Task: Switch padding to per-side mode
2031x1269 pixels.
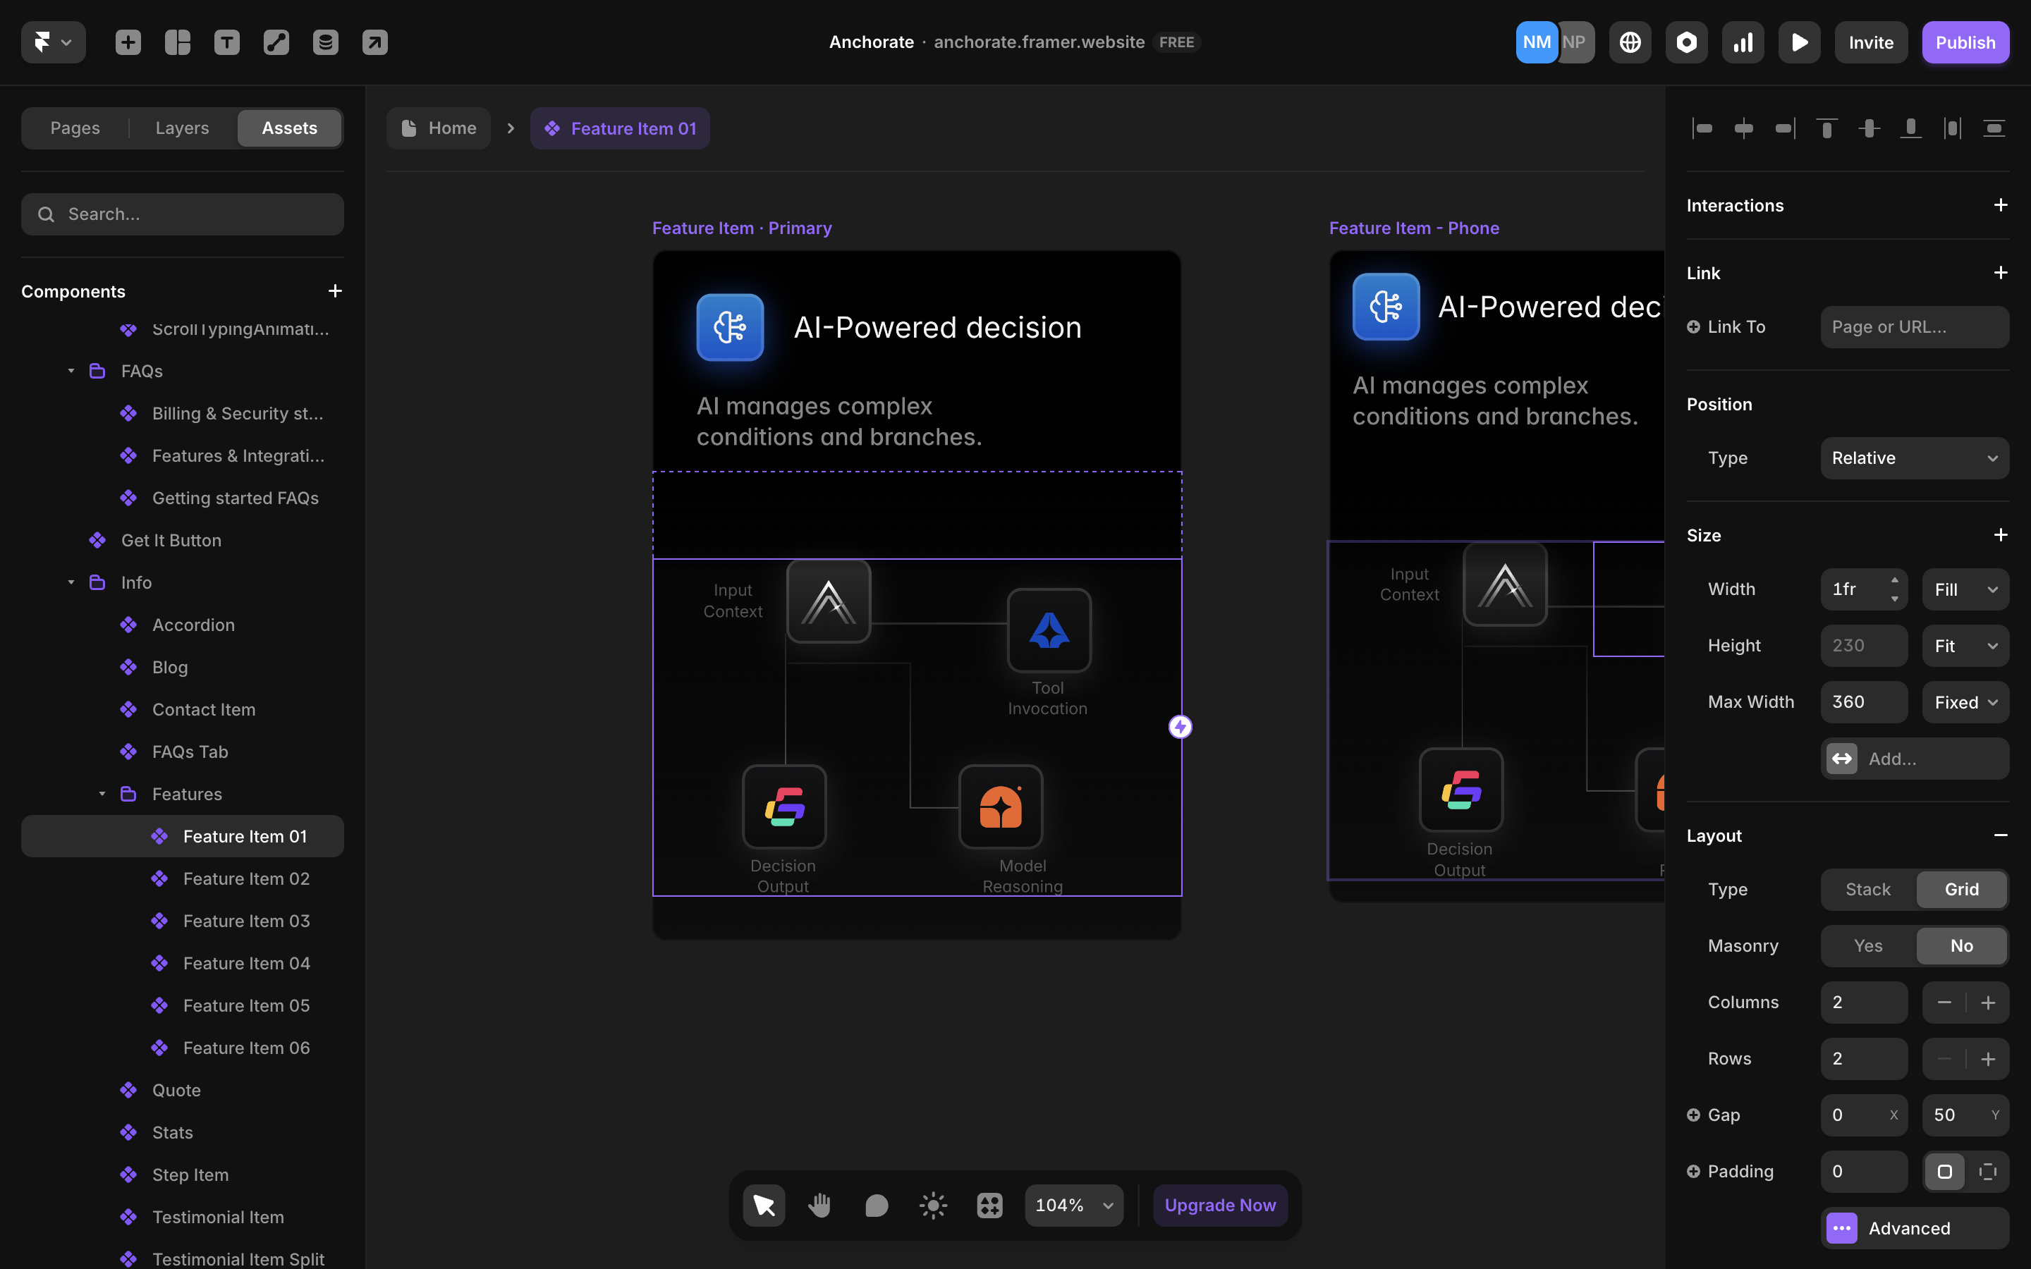Action: tap(1987, 1172)
